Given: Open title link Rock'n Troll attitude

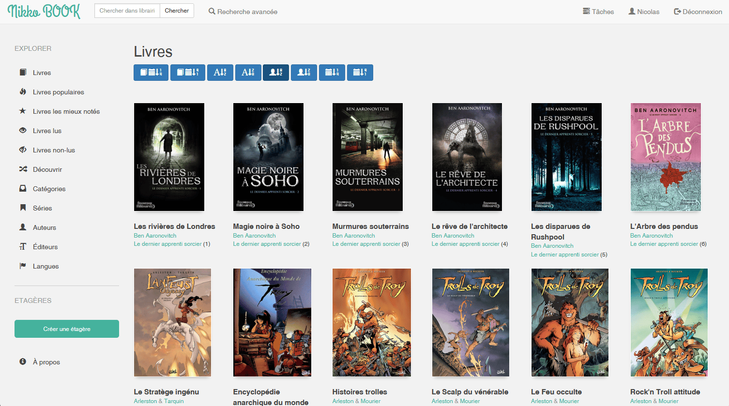Looking at the screenshot, I should (x=665, y=392).
